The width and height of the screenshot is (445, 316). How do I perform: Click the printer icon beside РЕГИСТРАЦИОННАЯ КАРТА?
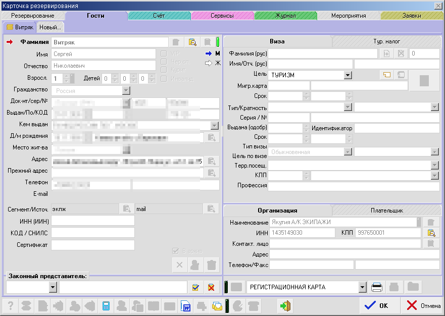377,287
